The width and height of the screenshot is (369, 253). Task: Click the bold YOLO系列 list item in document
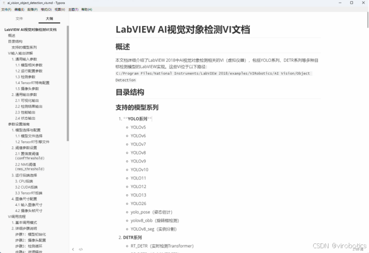(x=137, y=119)
